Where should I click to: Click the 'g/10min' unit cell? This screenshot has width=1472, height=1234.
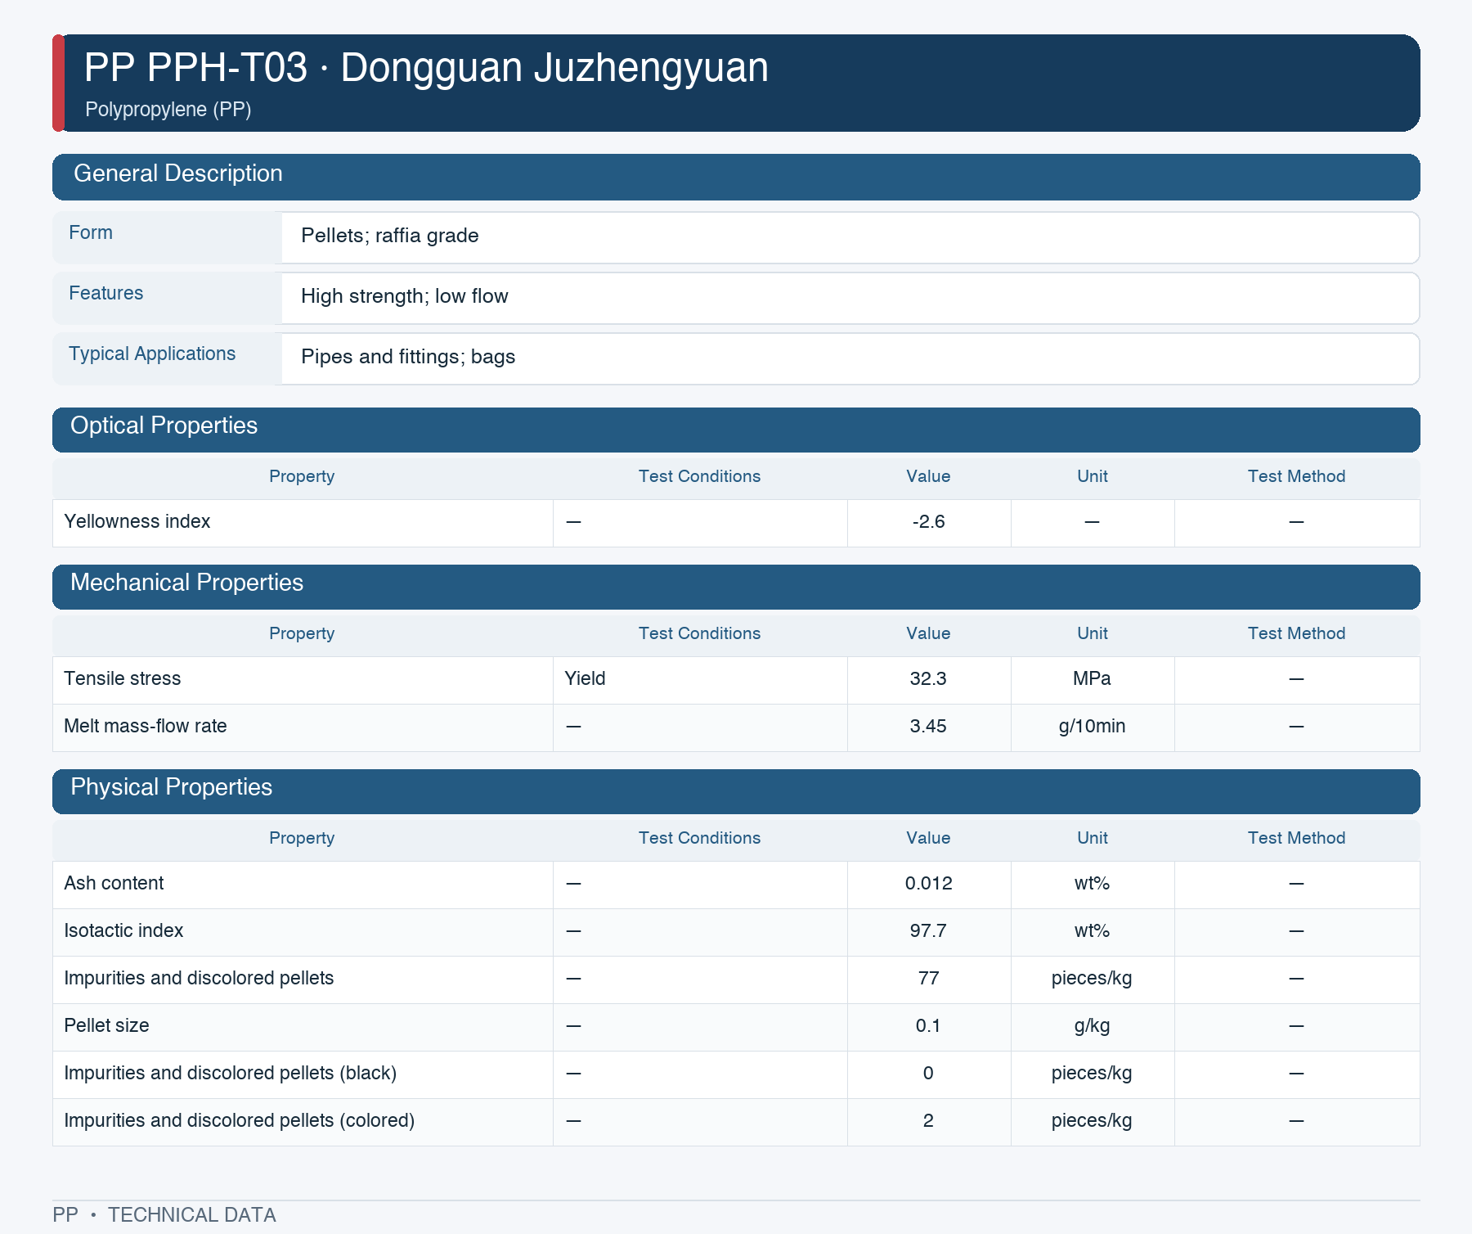point(1093,727)
